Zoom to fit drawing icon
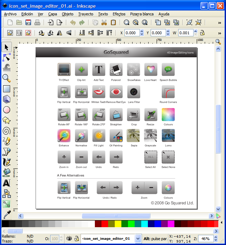Screen dimensions: 226x245 136,22
